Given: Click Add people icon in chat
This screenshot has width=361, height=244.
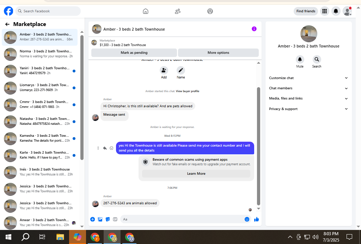Looking at the screenshot, I should [x=164, y=70].
